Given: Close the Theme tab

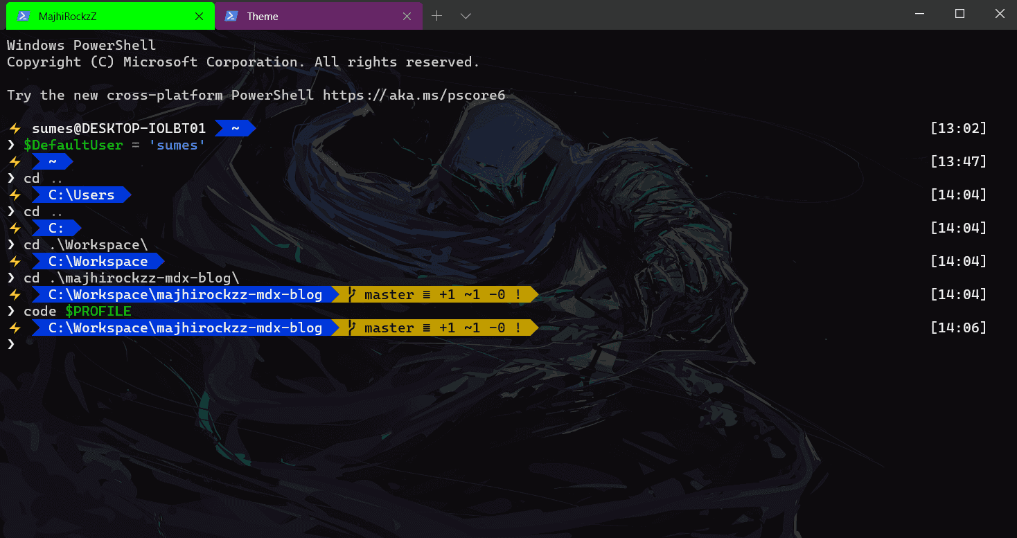Looking at the screenshot, I should tap(407, 16).
